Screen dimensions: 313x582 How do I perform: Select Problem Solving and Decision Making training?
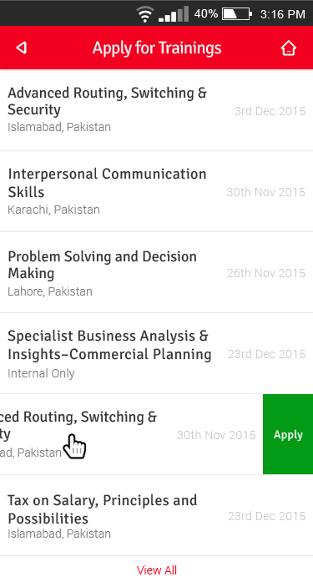[x=157, y=272]
